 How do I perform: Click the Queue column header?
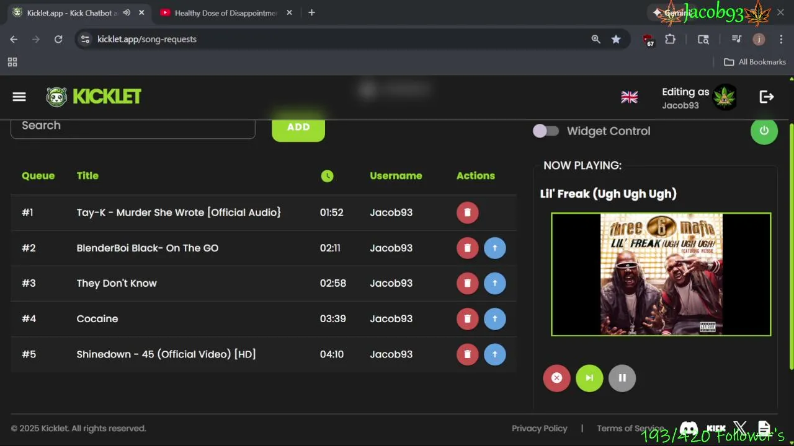pyautogui.click(x=38, y=176)
